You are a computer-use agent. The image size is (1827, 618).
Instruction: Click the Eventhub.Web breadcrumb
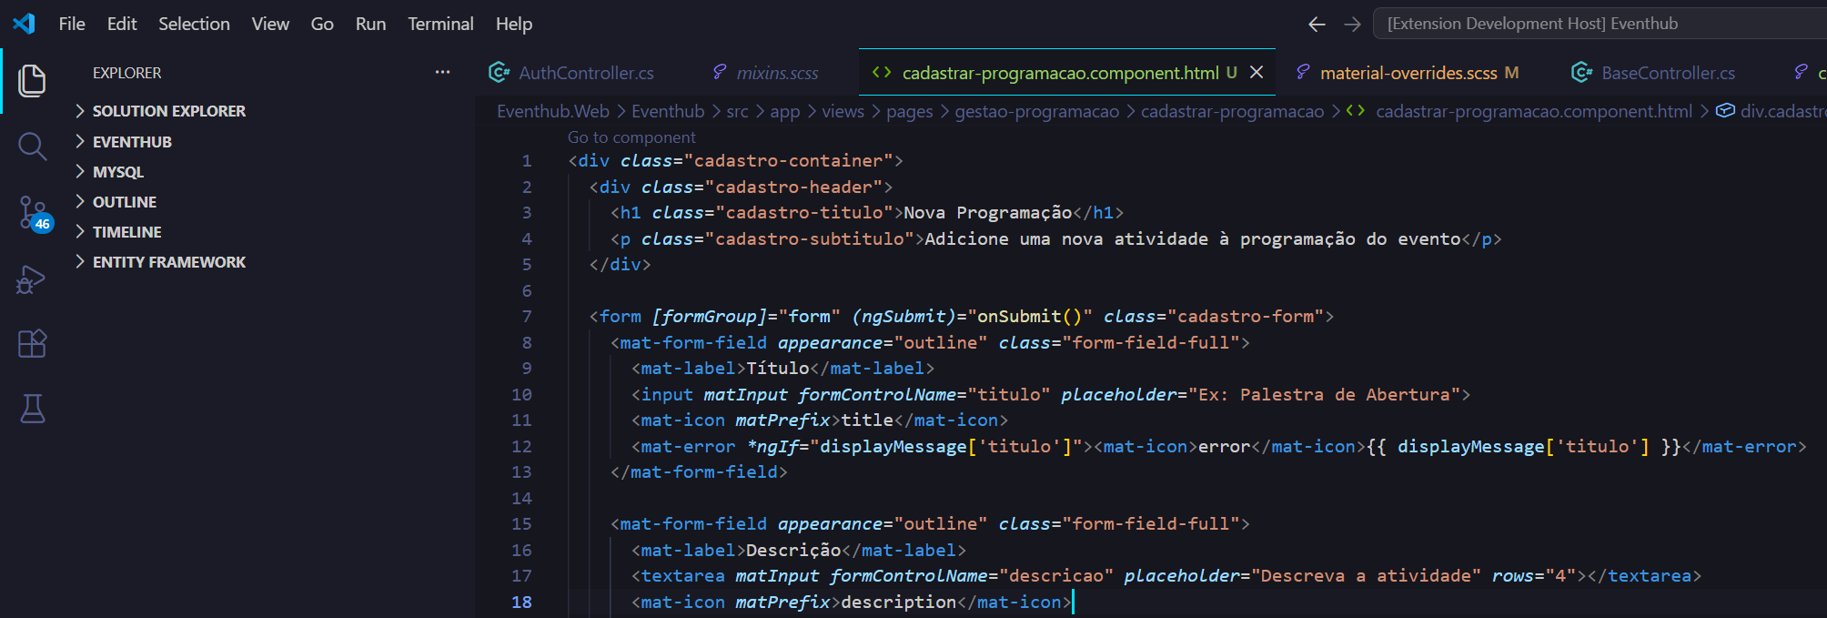pyautogui.click(x=553, y=111)
